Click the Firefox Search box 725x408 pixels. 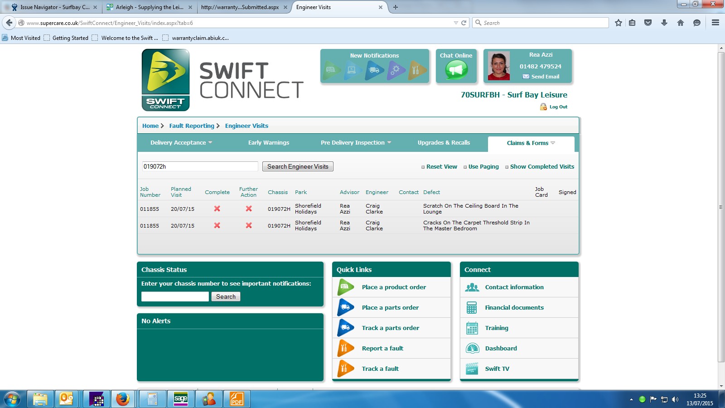(541, 23)
